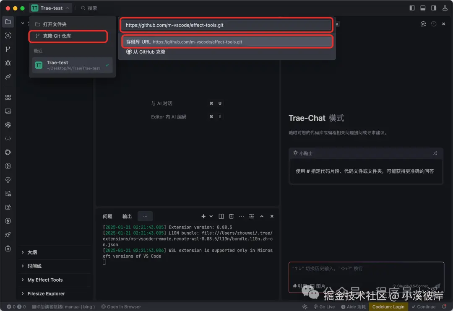Click the 搜索 search box in the title bar

pos(89,8)
